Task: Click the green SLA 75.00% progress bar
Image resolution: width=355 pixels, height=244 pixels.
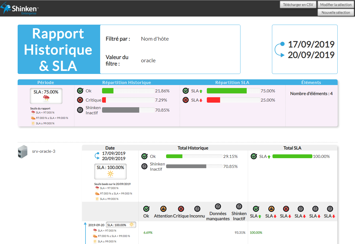Action: tap(227, 91)
